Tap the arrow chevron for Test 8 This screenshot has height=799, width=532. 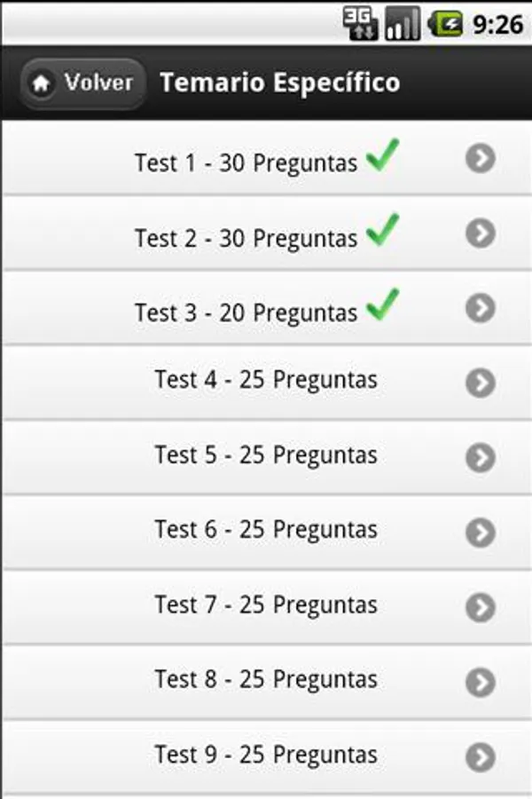[x=480, y=681]
